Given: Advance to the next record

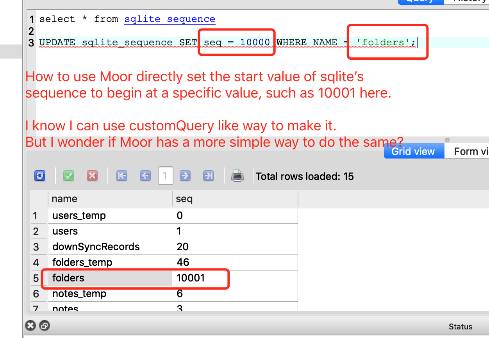Looking at the screenshot, I should pos(185,176).
